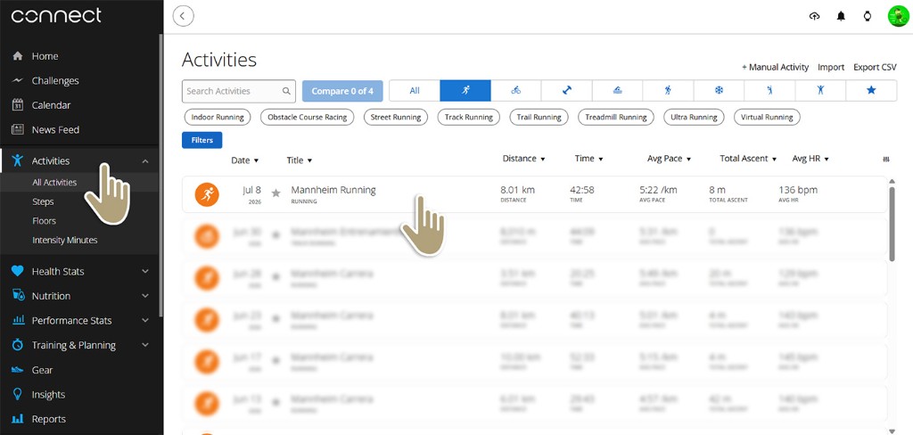The height and width of the screenshot is (435, 913).
Task: Expand the Health Stats section
Action: tap(145, 271)
